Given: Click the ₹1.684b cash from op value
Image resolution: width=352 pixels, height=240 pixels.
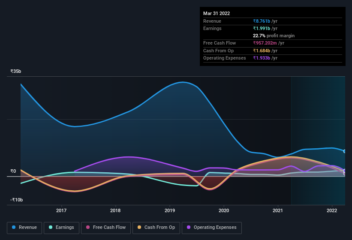Looking at the screenshot, I should 262,51.
